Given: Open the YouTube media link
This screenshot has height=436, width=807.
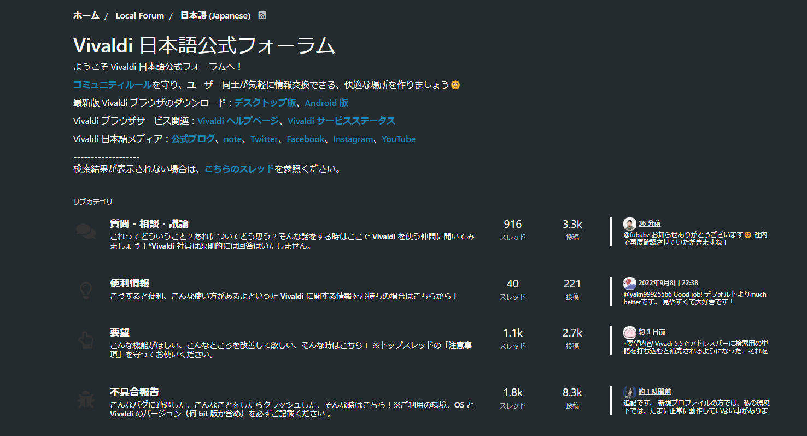Looking at the screenshot, I should tap(399, 139).
